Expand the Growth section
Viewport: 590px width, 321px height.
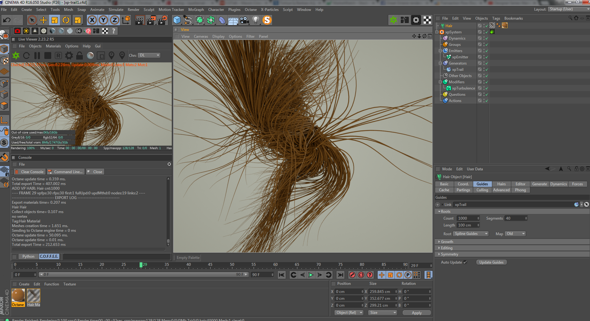[x=447, y=242]
